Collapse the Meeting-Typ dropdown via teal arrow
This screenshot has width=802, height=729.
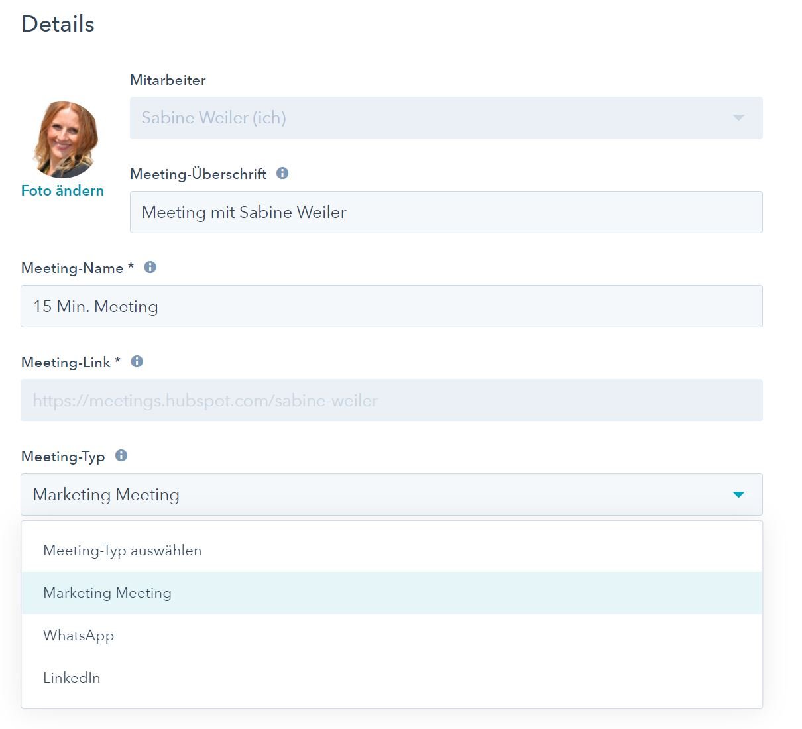pos(738,494)
